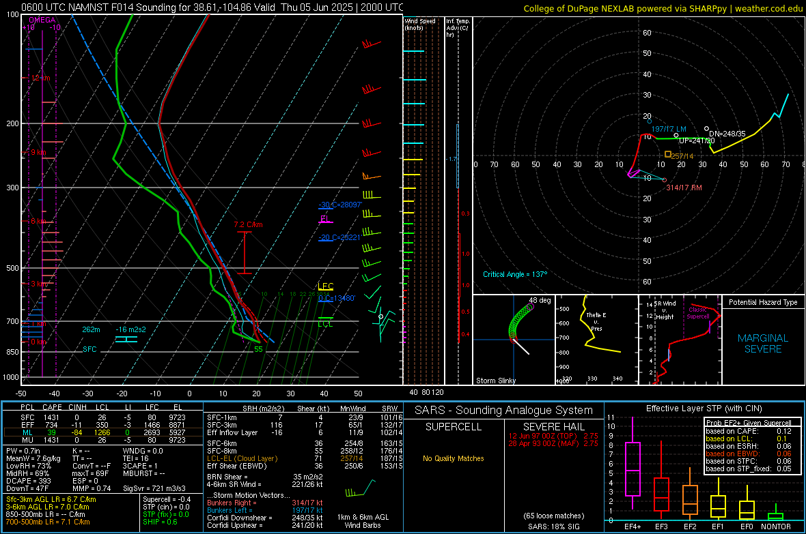Click the Wind Speed (knots) panel header
The image size is (806, 534).
pos(420,24)
